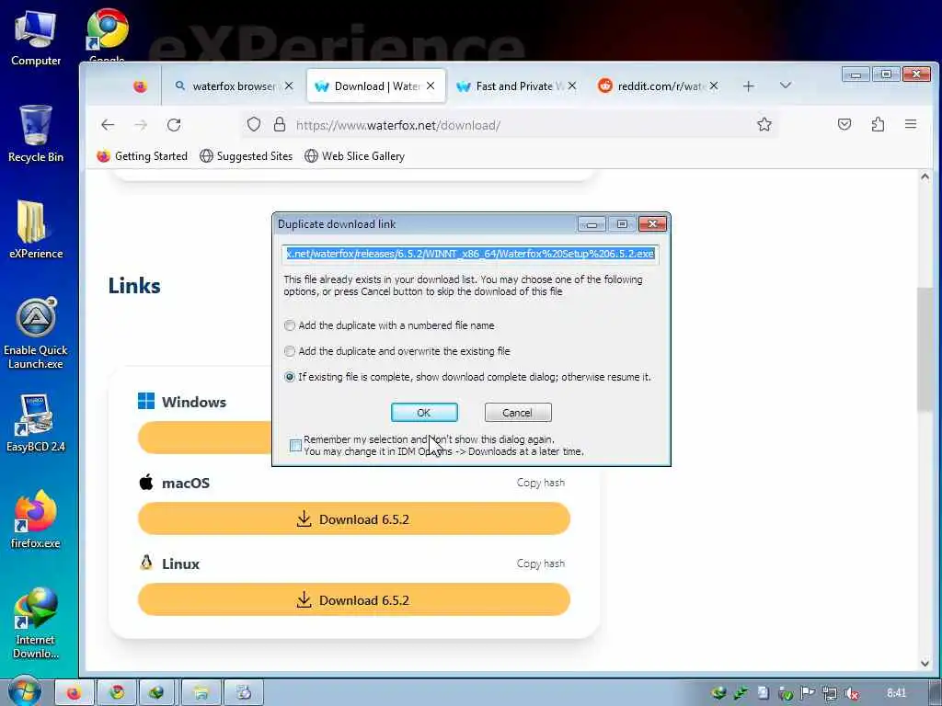This screenshot has width=942, height=706.
Task: Click the macOS Download 6.5.2 button
Action: pos(354,518)
